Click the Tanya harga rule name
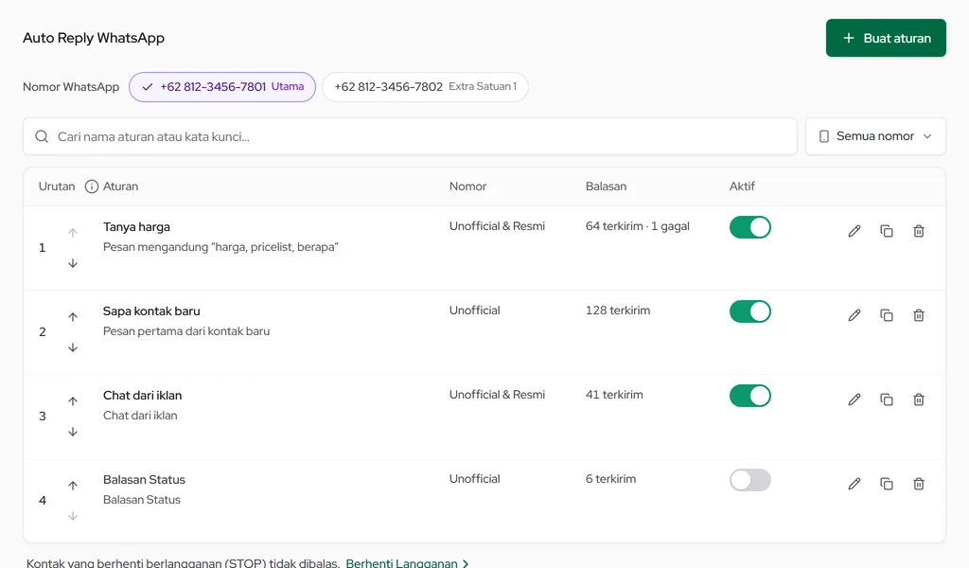The height and width of the screenshot is (568, 969). click(136, 227)
